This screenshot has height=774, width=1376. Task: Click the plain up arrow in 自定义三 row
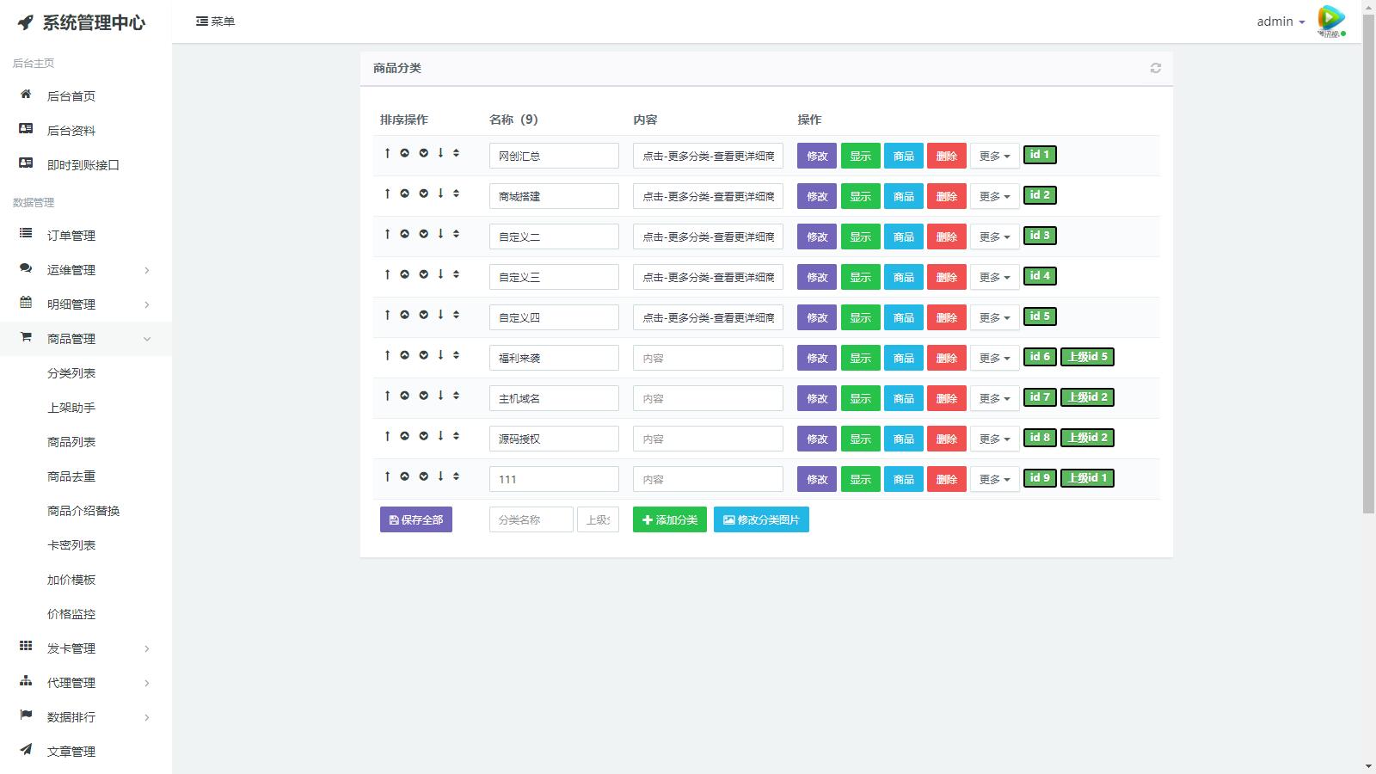pos(387,274)
